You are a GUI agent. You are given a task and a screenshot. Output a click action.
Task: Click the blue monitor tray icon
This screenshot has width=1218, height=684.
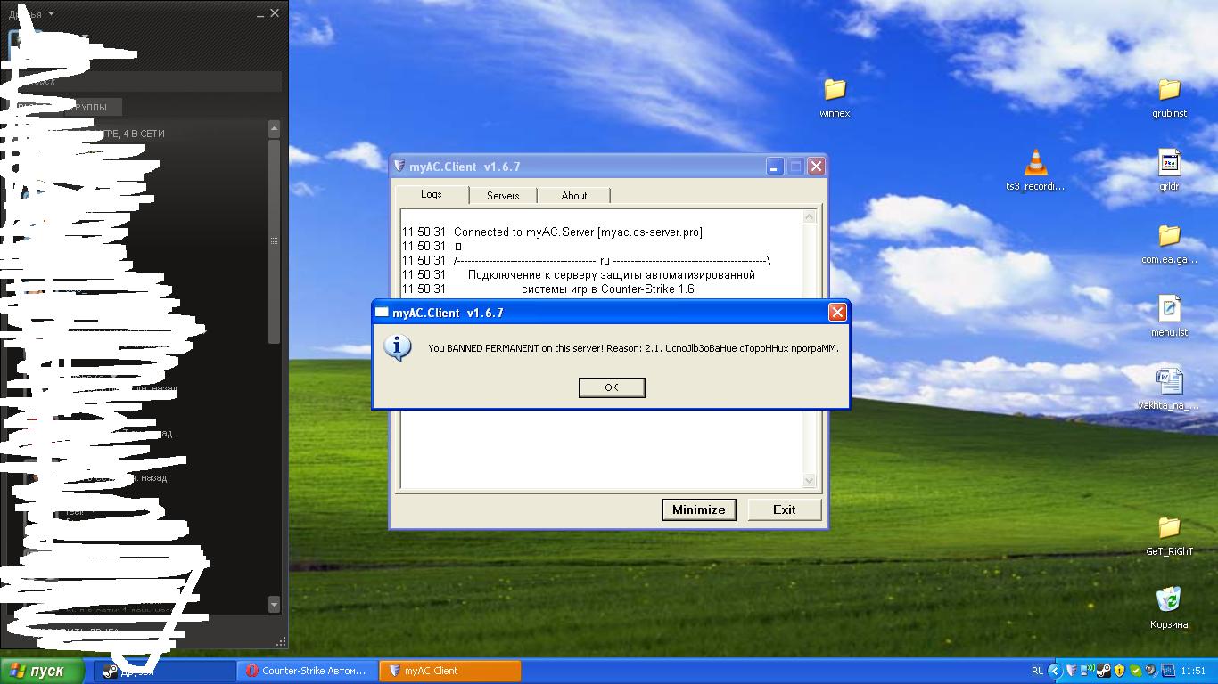coord(1166,671)
